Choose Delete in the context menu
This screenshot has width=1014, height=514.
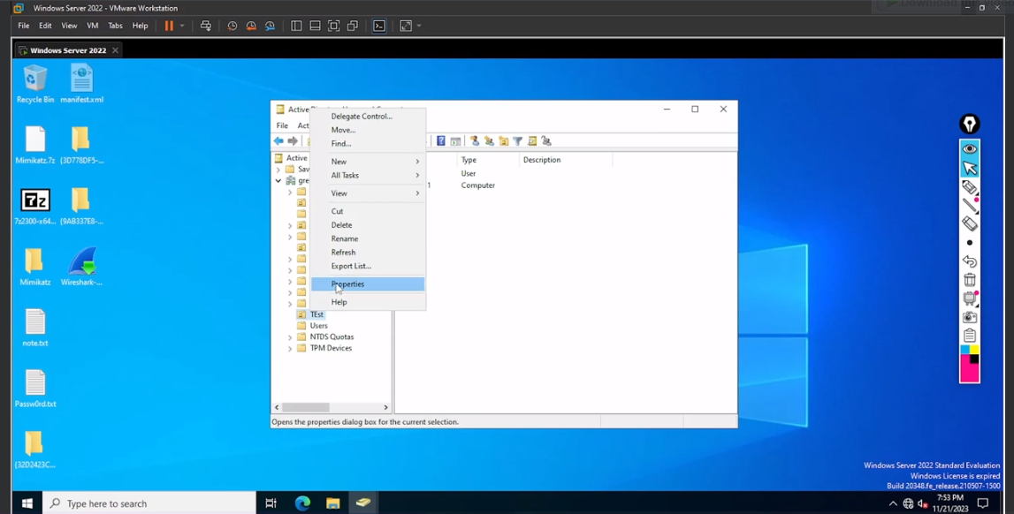pyautogui.click(x=367, y=224)
